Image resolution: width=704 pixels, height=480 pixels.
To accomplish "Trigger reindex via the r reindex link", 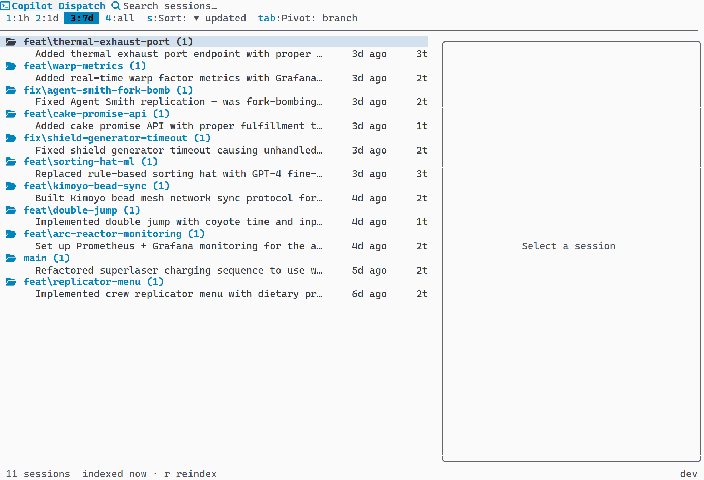I will (190, 474).
